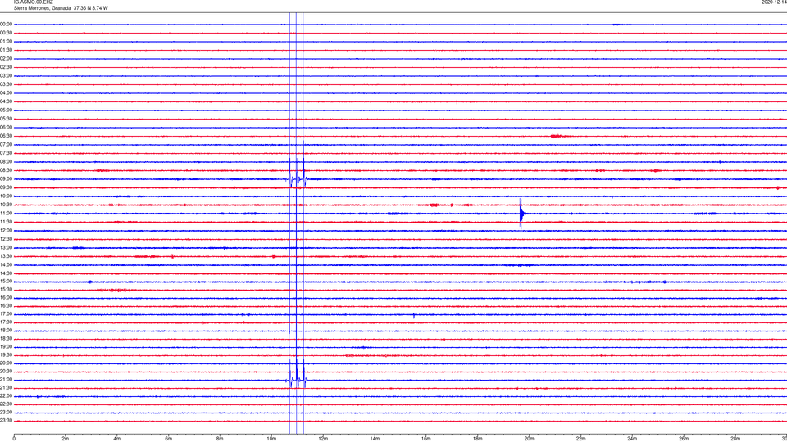Click the 10m tick on the minute axis
This screenshot has height=442, width=787.
(271, 439)
